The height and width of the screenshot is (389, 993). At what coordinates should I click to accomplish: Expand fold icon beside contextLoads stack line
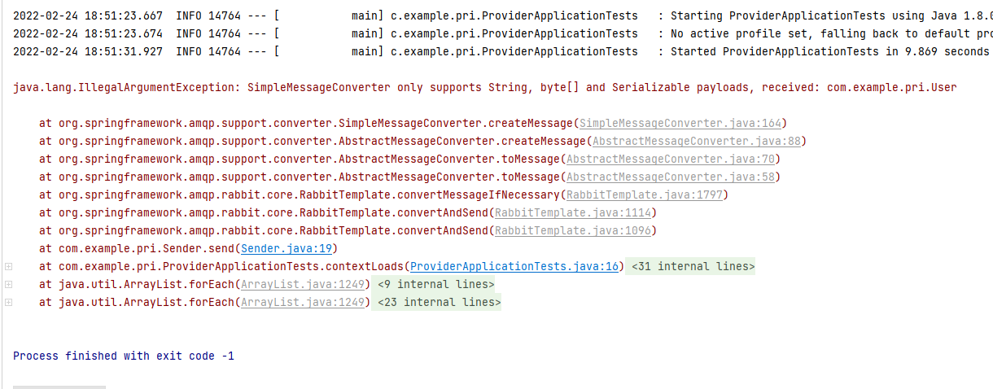point(8,266)
